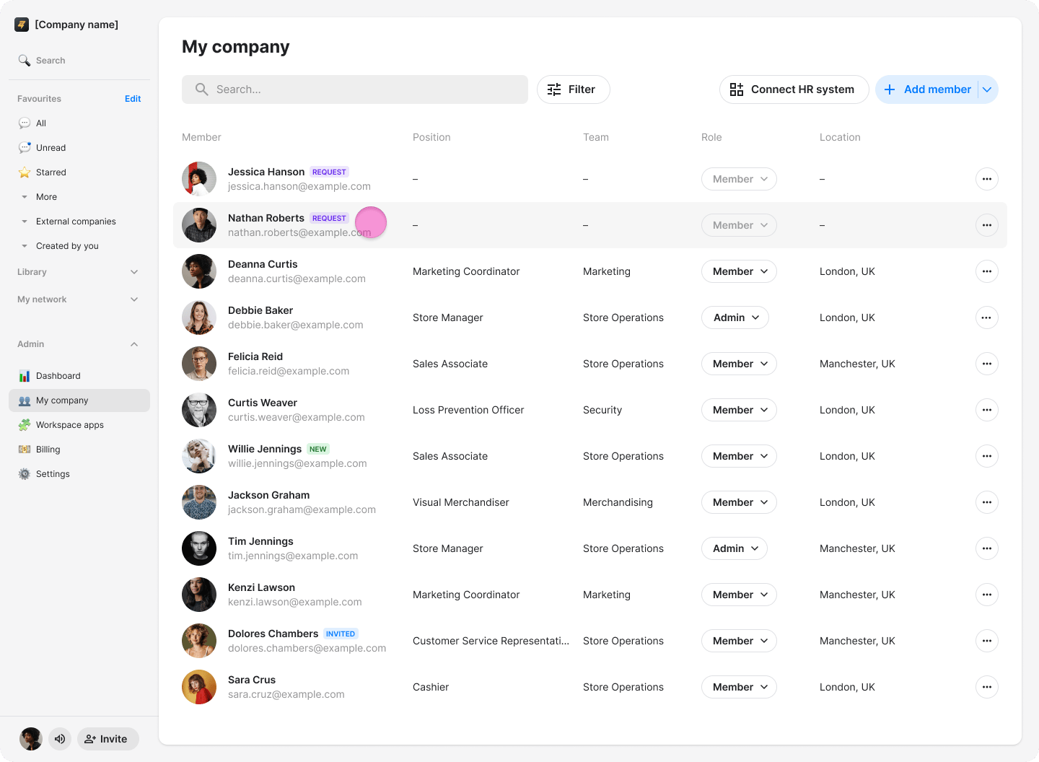Click Dolores Chambers' INVITED badge

tap(341, 634)
